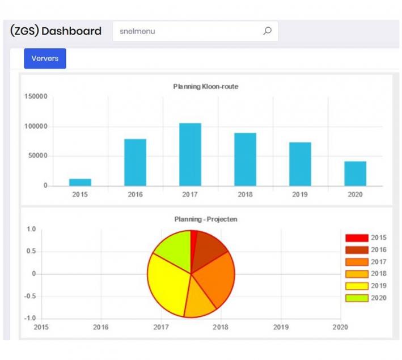
Task: Toggle the 2017 orange legend swatch
Action: pyautogui.click(x=356, y=262)
